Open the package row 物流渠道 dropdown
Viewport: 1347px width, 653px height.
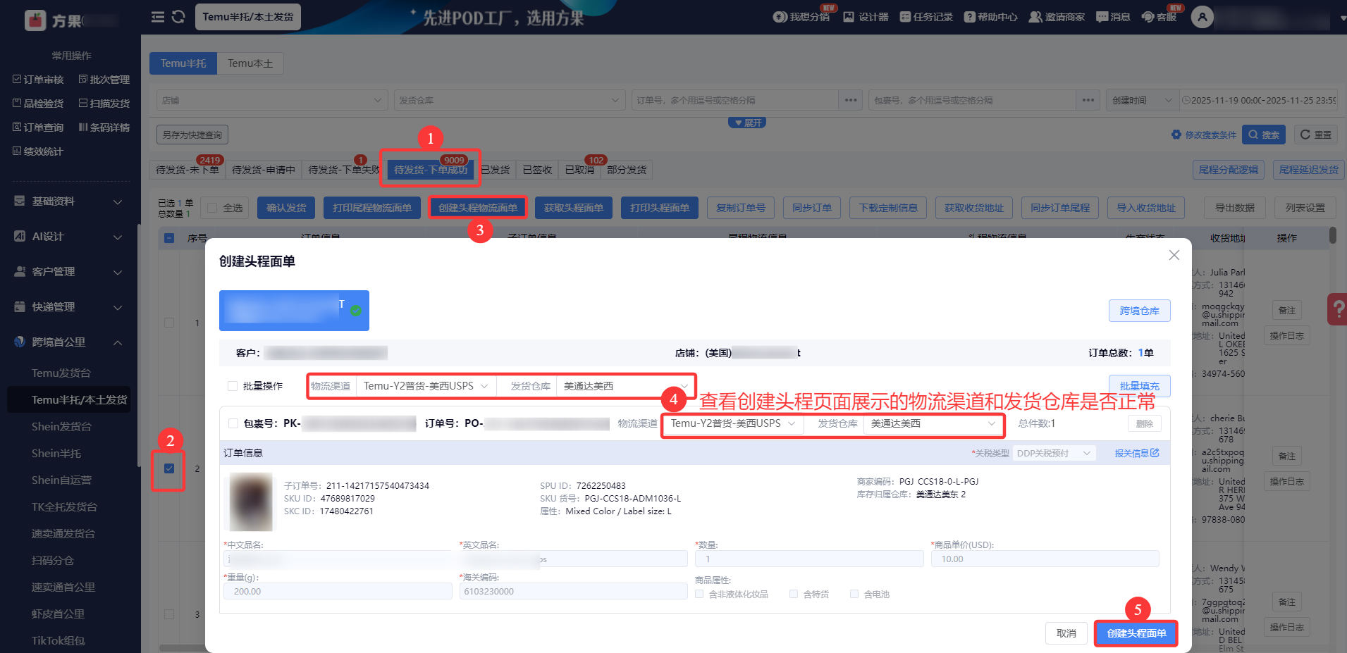coord(733,423)
